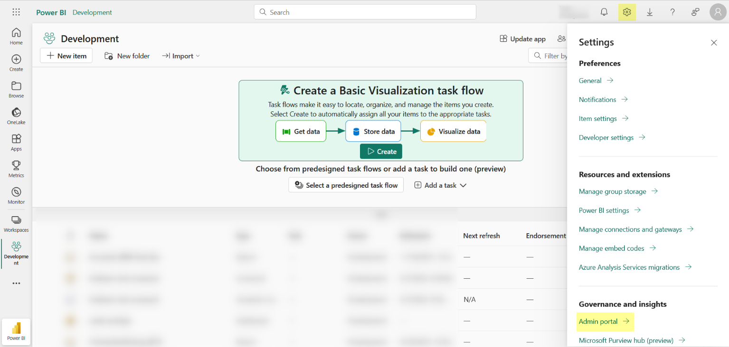Open OneLake in the left navigation

click(x=16, y=116)
